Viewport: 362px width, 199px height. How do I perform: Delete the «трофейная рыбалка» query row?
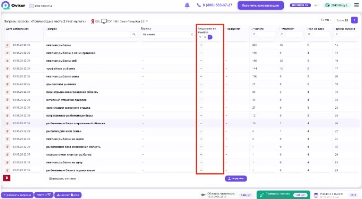click(7, 68)
